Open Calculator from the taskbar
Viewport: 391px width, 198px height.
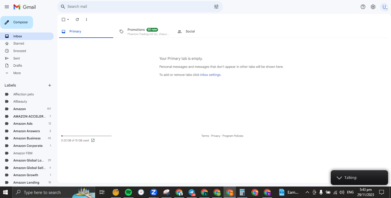(x=242, y=192)
